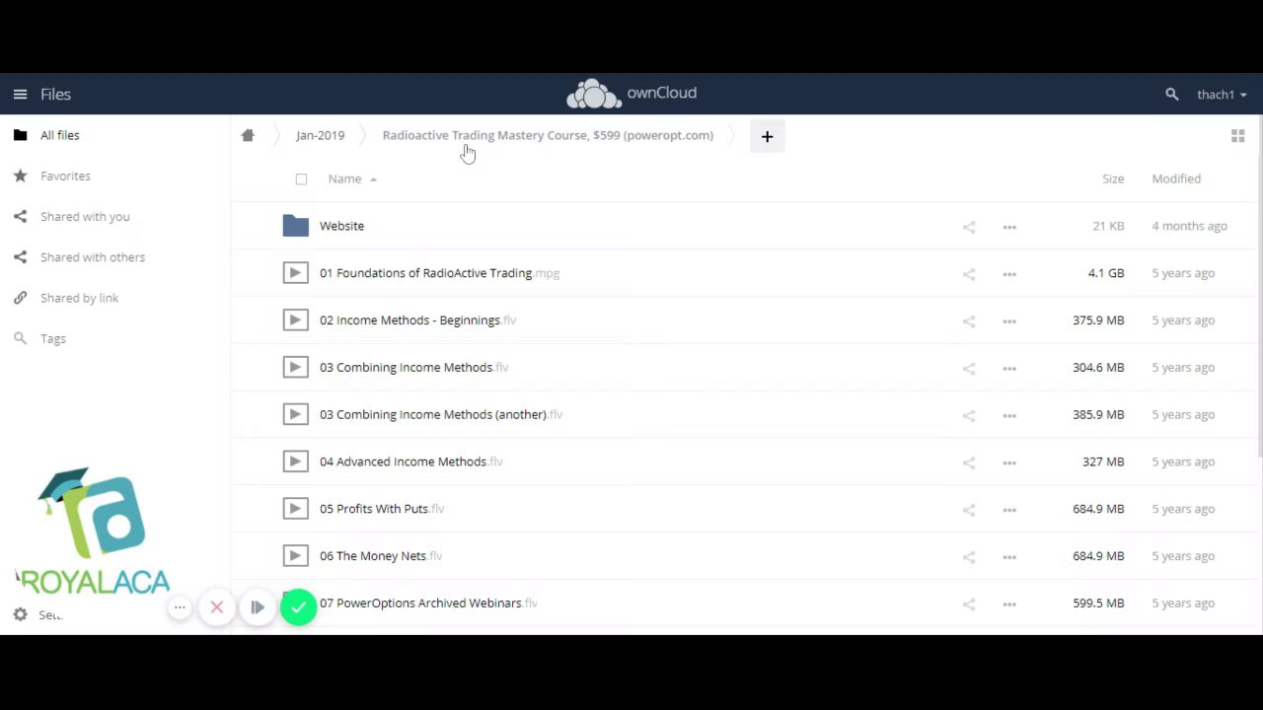The image size is (1263, 710).
Task: Open more actions for 04 Advanced Income Methods
Action: click(1008, 462)
